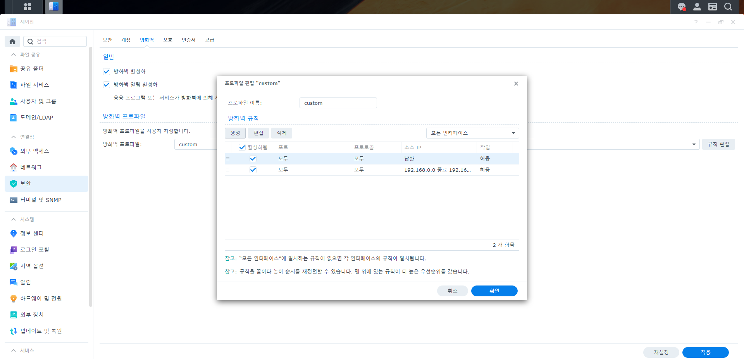Select the 192.168.0.0 종료 192.16... cell
The width and height of the screenshot is (744, 359).
click(439, 170)
